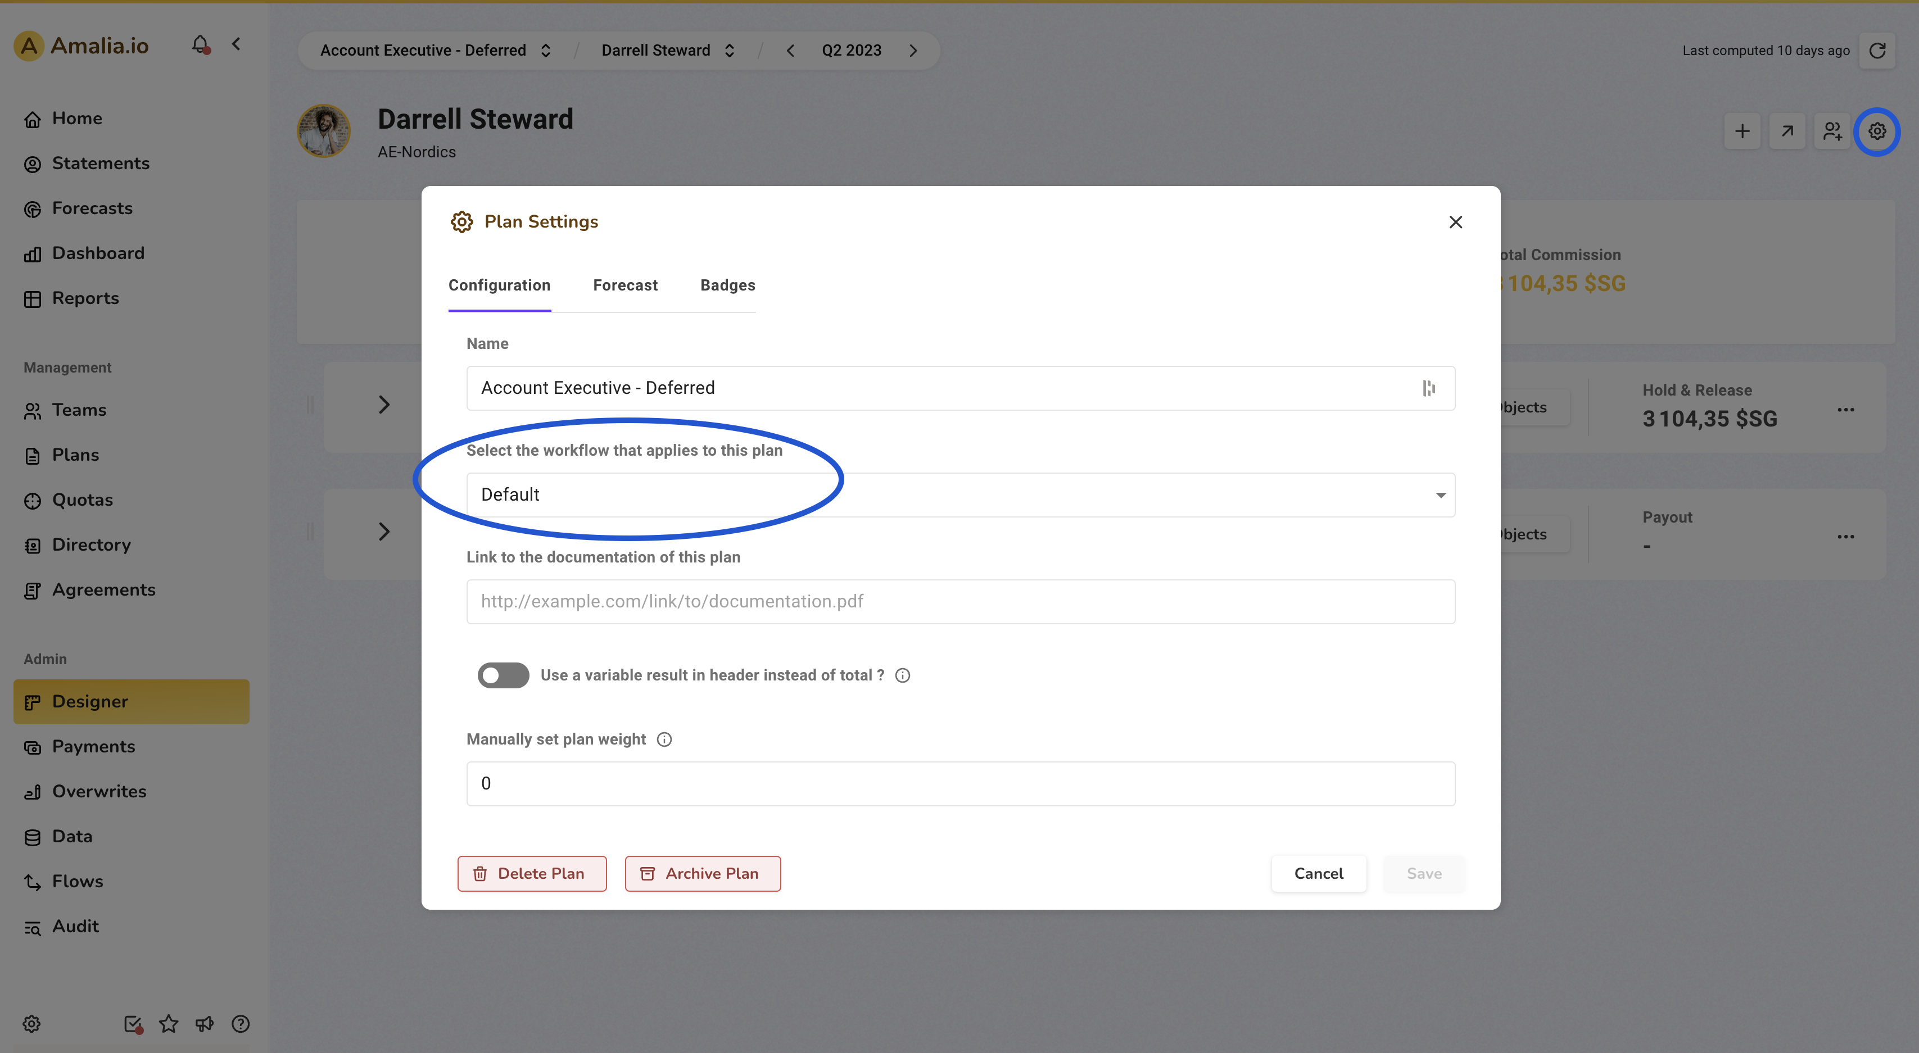The image size is (1919, 1053).
Task: Open the checklist icon at sidebar bottom
Action: coord(133,1024)
